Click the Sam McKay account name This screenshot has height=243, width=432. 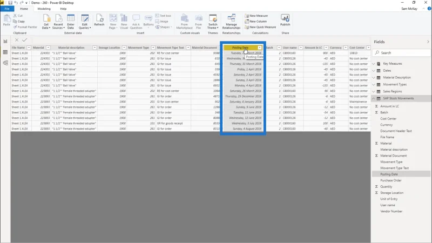(409, 9)
